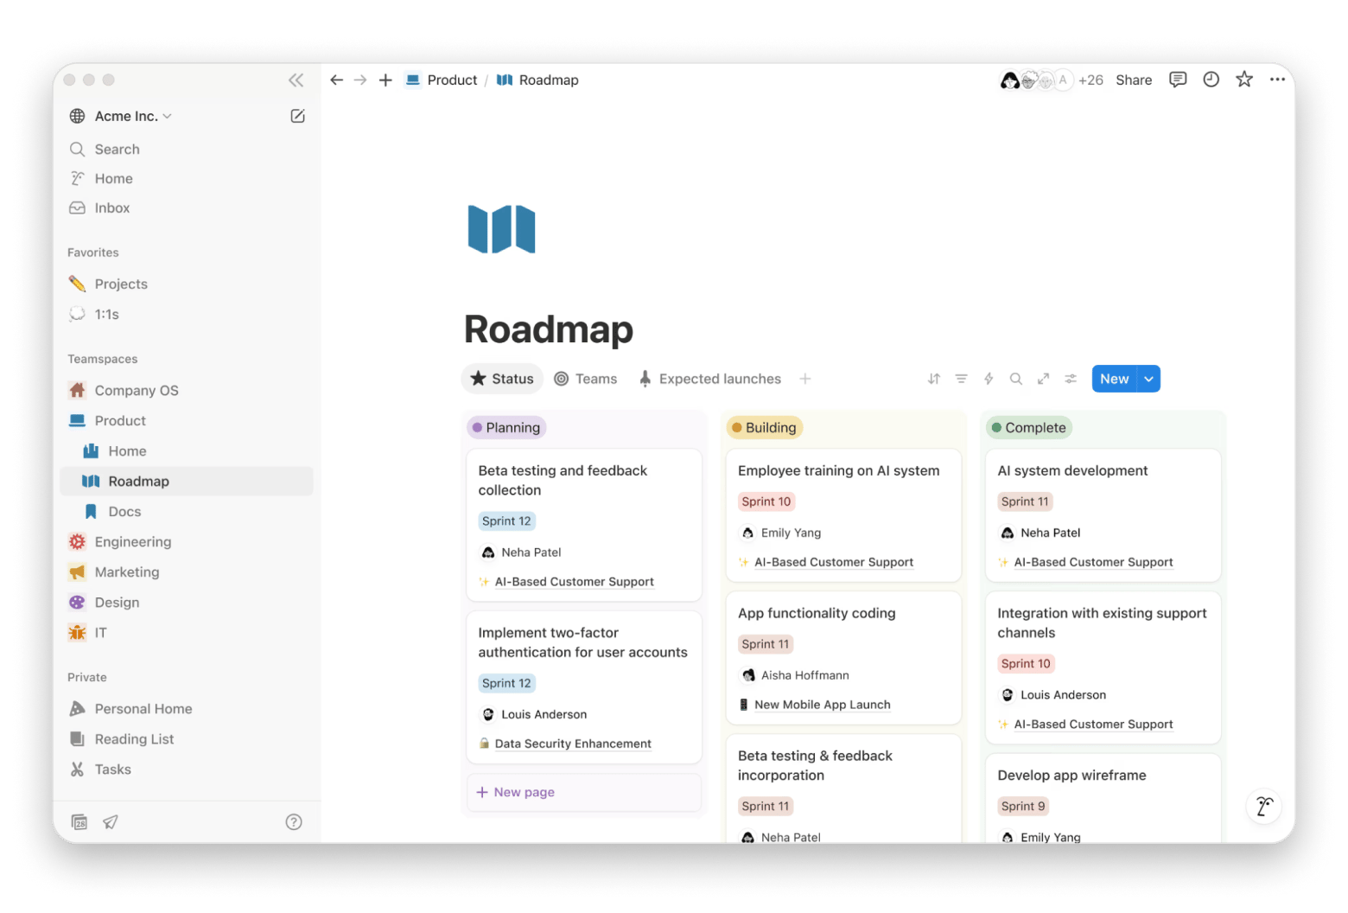Collapse the sidebar with double-chevron icon
The width and height of the screenshot is (1348, 913).
point(296,80)
